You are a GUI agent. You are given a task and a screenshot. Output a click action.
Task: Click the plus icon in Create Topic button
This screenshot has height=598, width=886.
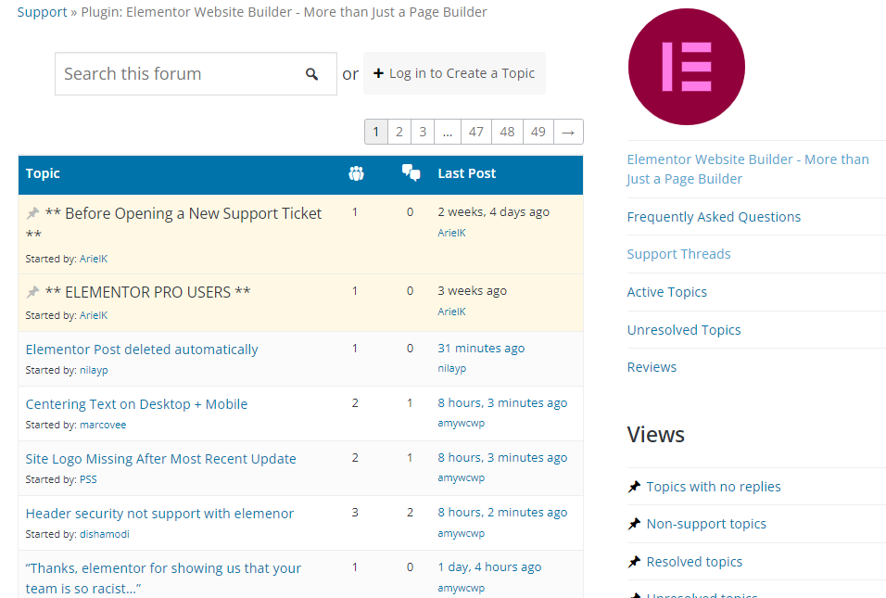(378, 73)
